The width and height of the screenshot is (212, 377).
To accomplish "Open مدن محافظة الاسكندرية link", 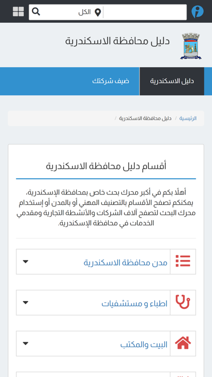I will tap(125, 263).
